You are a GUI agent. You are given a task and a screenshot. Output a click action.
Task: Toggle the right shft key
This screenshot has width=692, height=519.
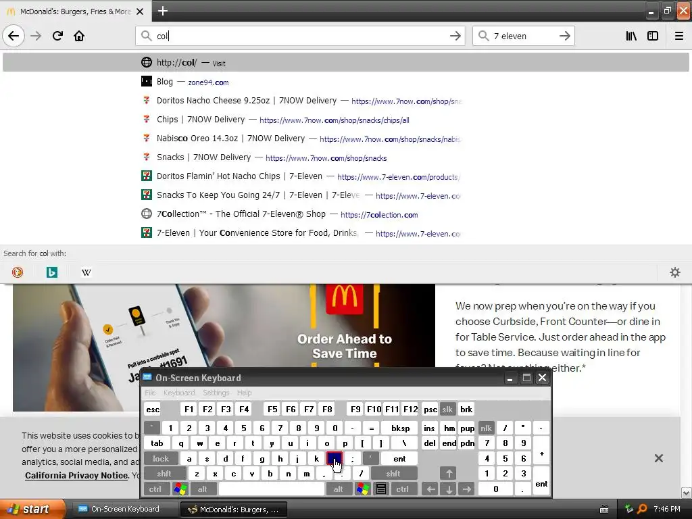pos(393,474)
